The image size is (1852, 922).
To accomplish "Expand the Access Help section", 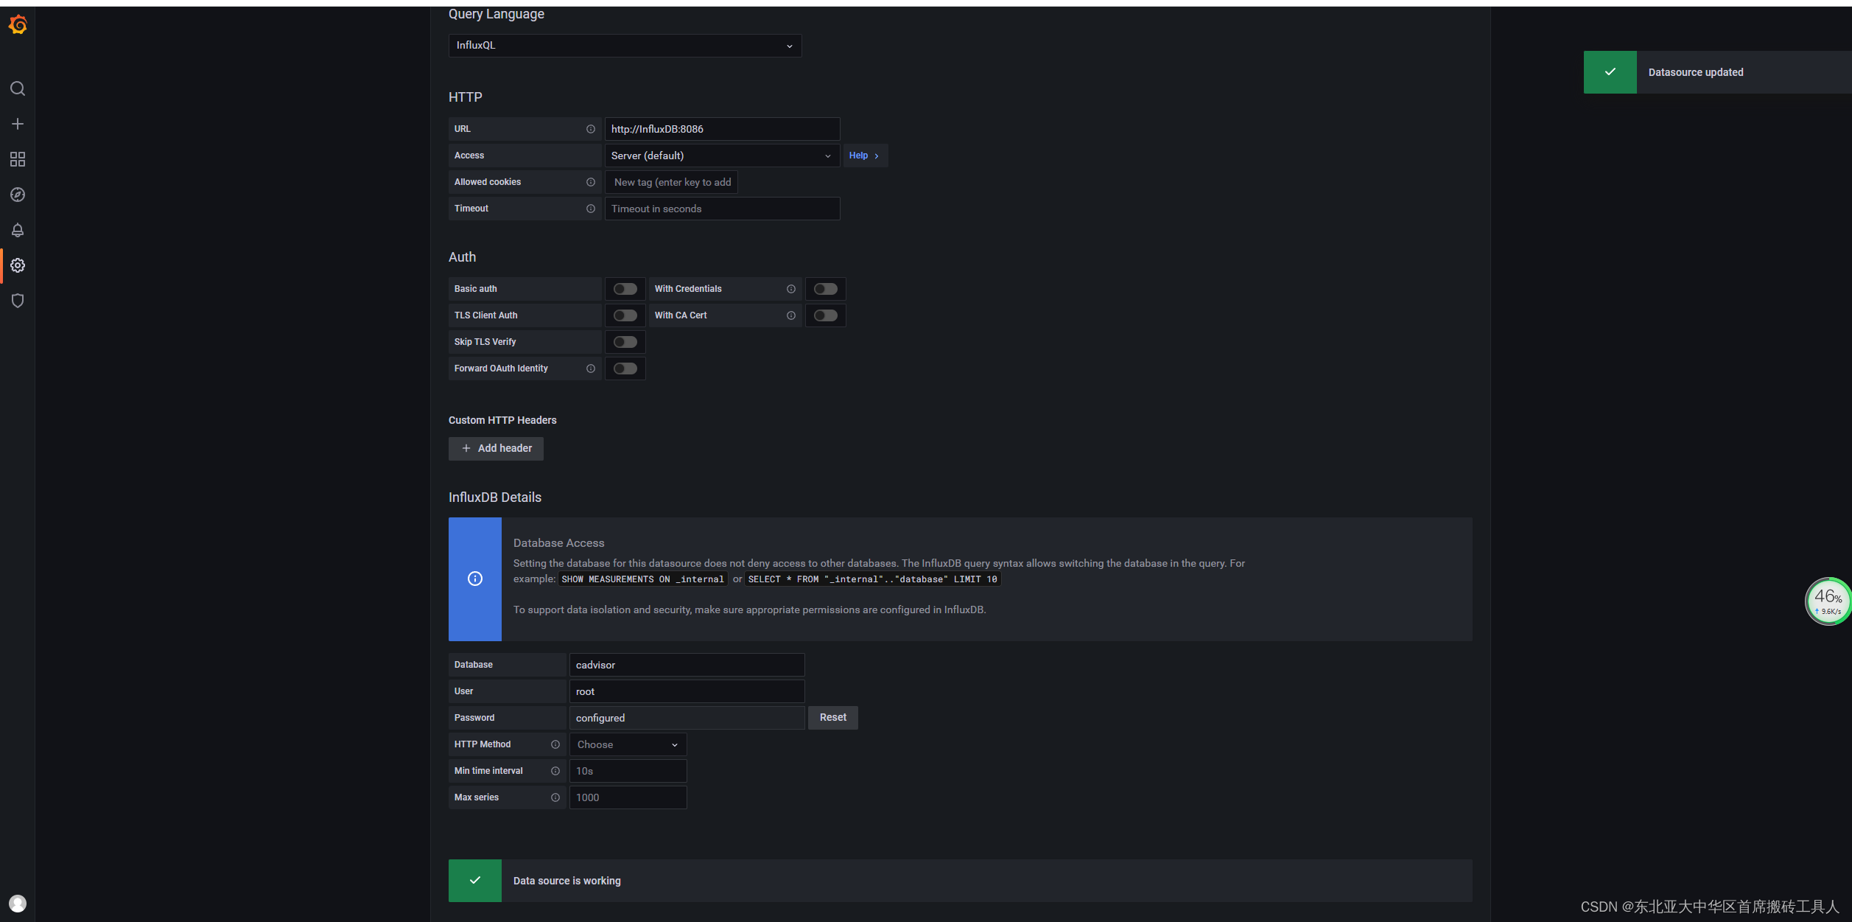I will click(x=865, y=156).
